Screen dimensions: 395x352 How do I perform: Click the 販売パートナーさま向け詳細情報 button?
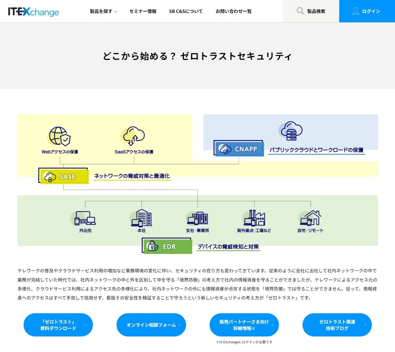[244, 325]
